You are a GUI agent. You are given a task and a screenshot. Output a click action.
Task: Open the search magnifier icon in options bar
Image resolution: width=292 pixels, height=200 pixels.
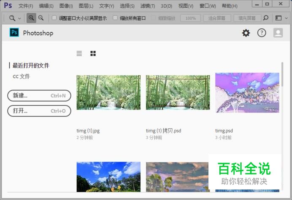point(266,18)
